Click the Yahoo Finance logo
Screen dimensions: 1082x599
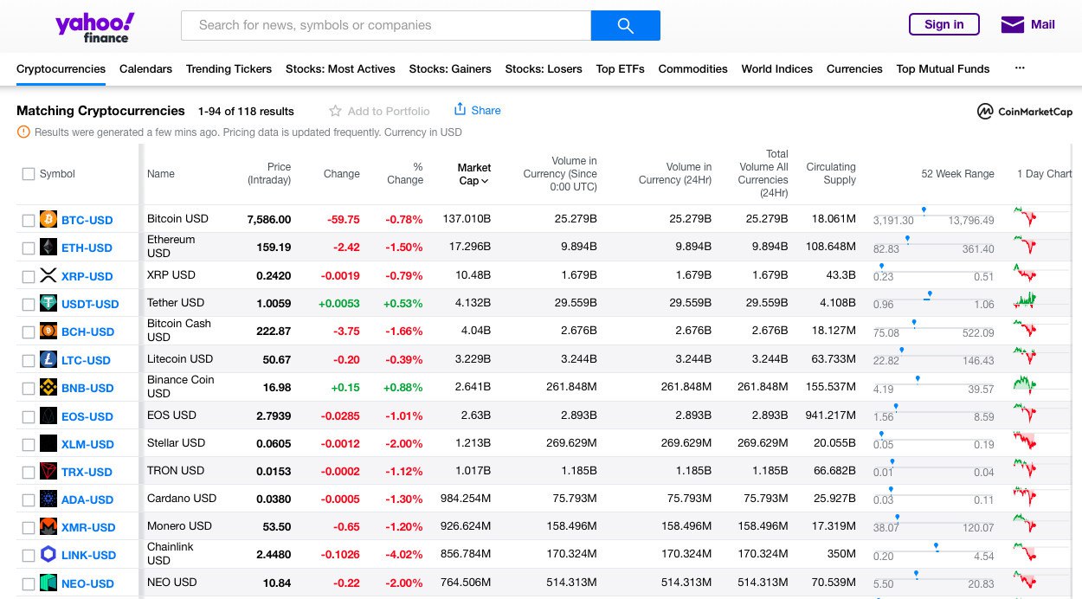(x=95, y=27)
